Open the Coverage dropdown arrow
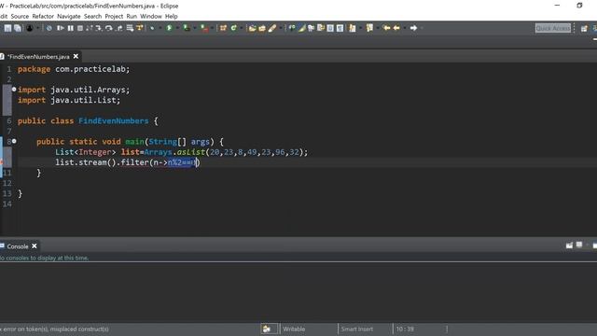 [195, 28]
